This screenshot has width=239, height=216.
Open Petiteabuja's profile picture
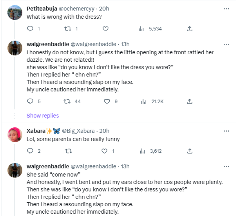(15, 13)
